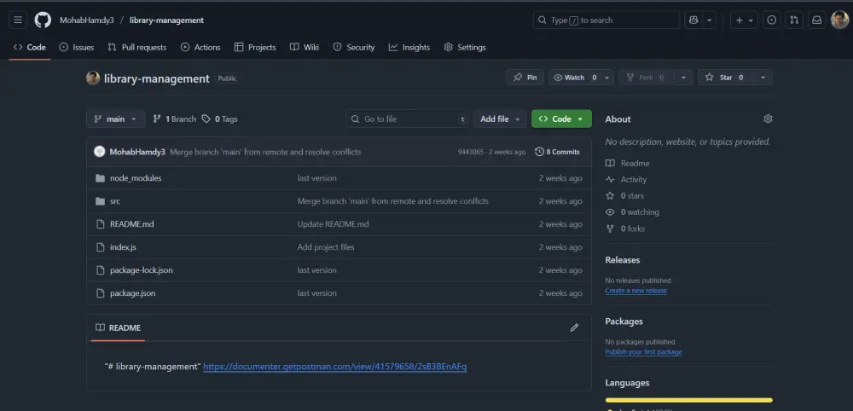Open the 8 Commits history
This screenshot has width=853, height=411.
(x=557, y=153)
